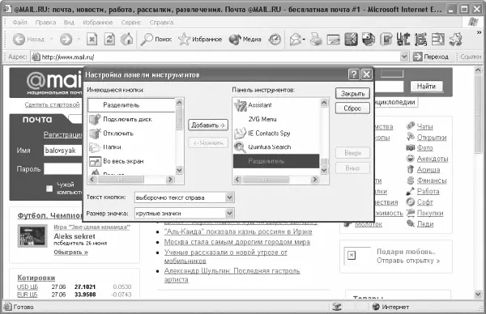Select highlighted Разделитель in toolbar list
486x314 pixels.
(276, 161)
